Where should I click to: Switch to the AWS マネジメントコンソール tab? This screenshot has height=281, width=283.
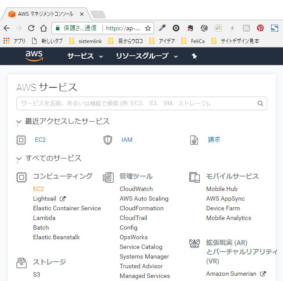(45, 14)
